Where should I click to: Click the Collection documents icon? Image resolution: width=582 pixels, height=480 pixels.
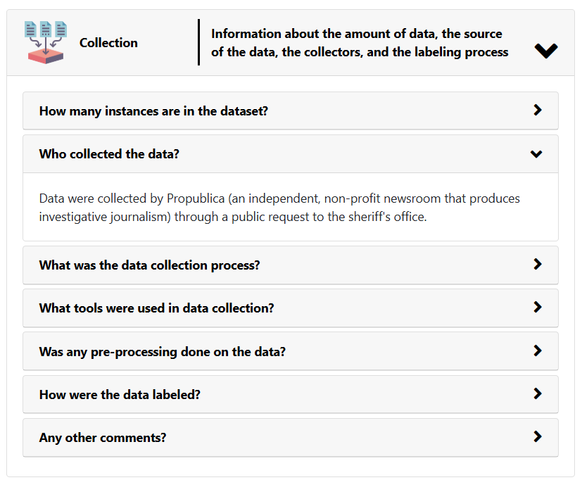pos(45,42)
